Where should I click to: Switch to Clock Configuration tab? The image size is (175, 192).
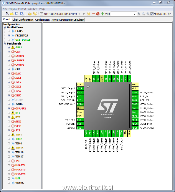pyautogui.click(x=23, y=20)
